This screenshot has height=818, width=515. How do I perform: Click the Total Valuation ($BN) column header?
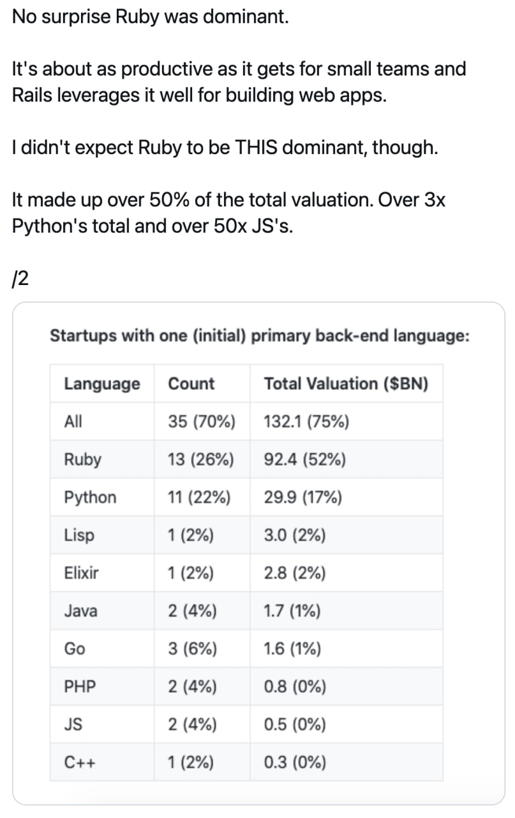click(x=347, y=384)
